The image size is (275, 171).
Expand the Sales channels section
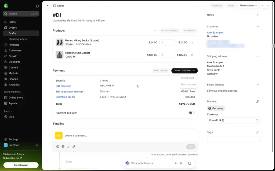coord(13,92)
